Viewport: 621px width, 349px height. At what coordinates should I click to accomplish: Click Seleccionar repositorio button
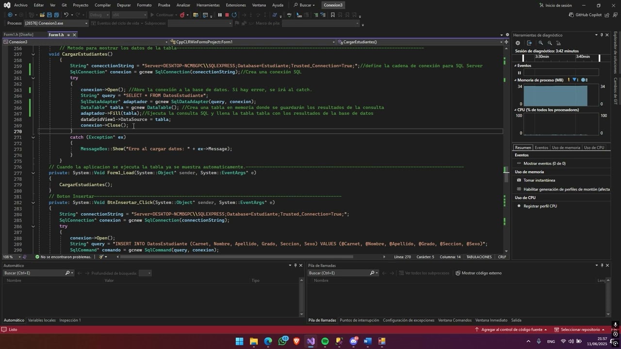[581, 330]
